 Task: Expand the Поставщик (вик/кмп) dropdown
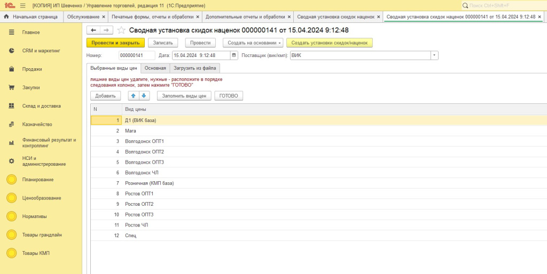click(x=434, y=55)
